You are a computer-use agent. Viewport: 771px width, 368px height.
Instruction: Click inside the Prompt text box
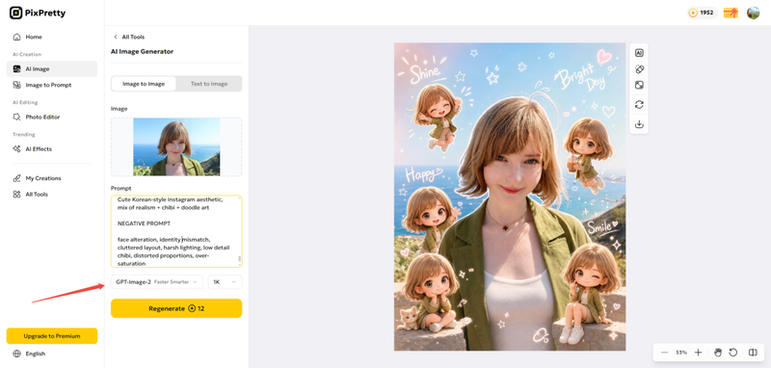[176, 231]
